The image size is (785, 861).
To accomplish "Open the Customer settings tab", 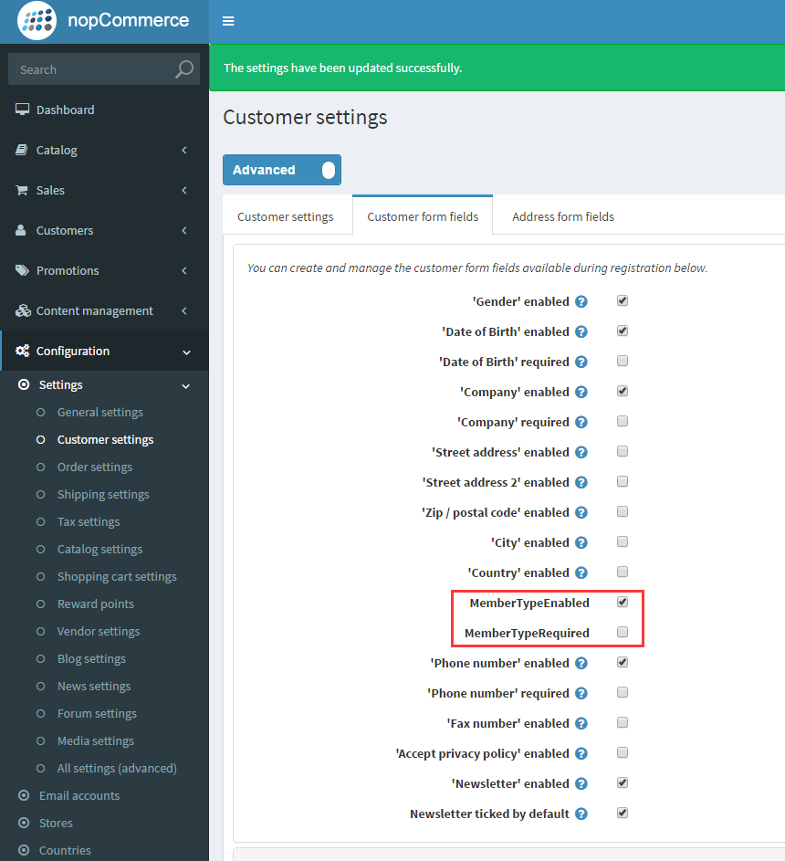I will (286, 216).
